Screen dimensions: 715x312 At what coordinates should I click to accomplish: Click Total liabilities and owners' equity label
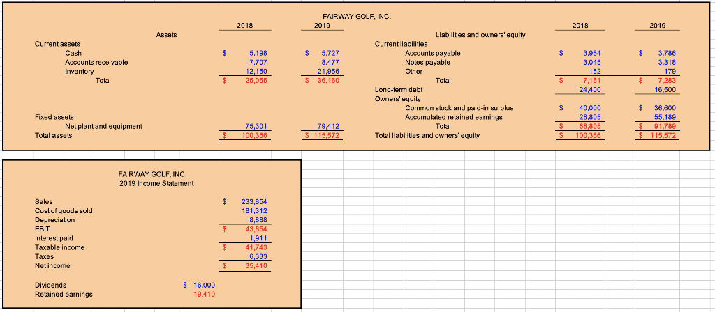(427, 135)
